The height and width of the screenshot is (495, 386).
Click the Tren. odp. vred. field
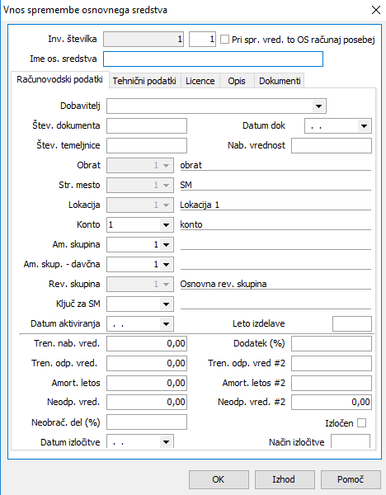[147, 363]
